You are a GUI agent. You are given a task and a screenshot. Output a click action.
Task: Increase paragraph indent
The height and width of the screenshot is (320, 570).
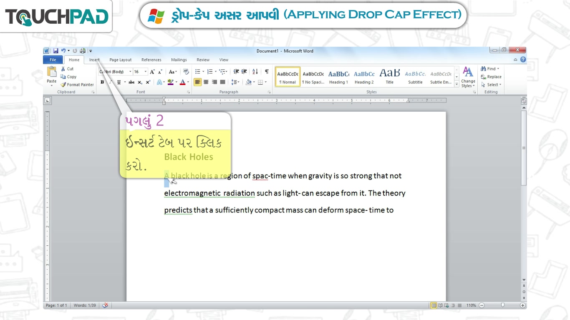pyautogui.click(x=244, y=72)
